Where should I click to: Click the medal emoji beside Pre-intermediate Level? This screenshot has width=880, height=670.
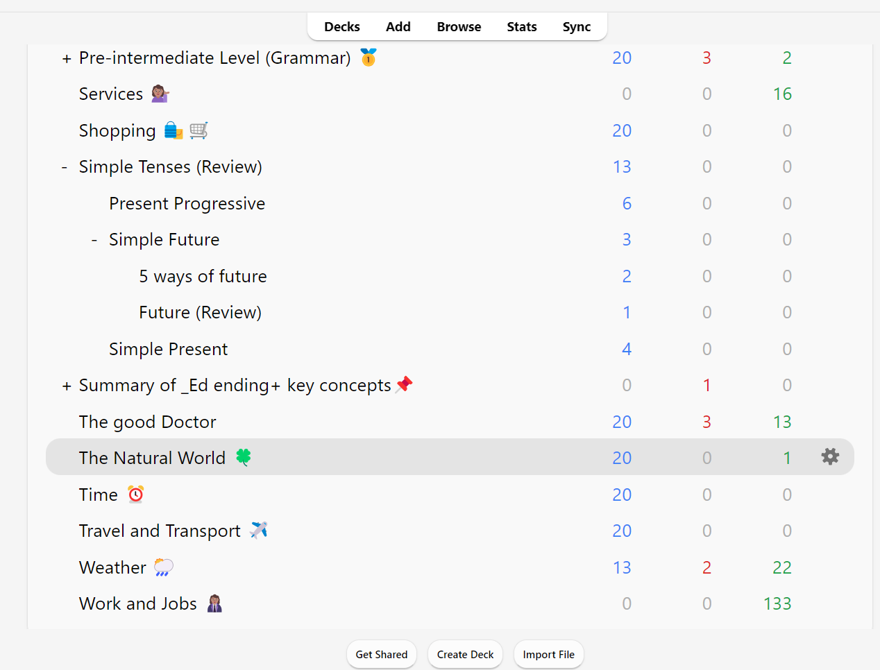(x=369, y=57)
